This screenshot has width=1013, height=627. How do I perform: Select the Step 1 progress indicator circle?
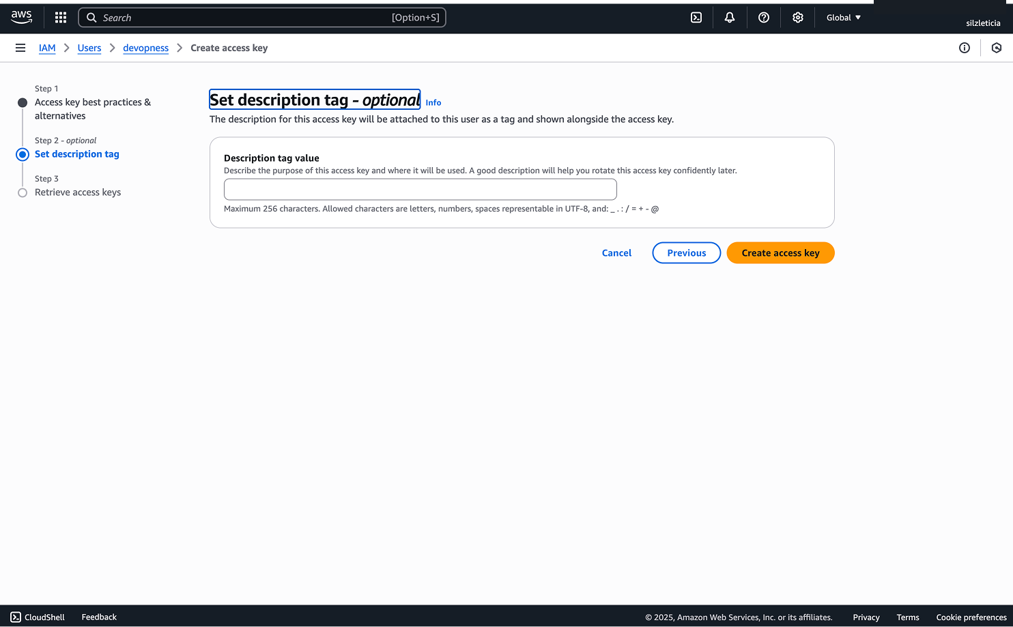[23, 102]
